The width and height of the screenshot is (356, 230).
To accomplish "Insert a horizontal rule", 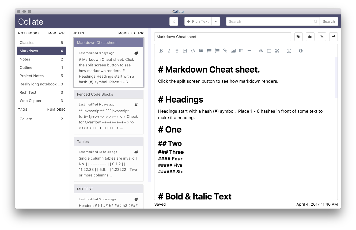I will pos(249,51).
